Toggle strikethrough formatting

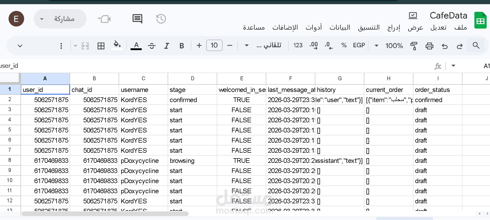click(152, 46)
